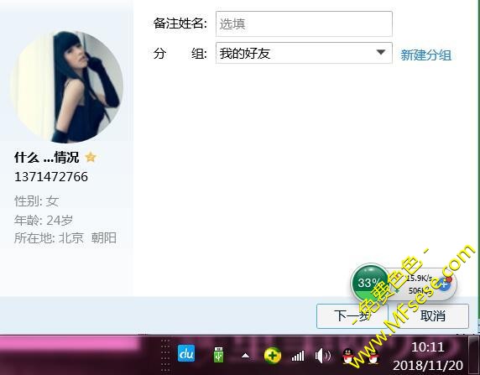This screenshot has height=375, width=480.
Task: Click the nickname 什么 ...情况
Action: tap(46, 158)
